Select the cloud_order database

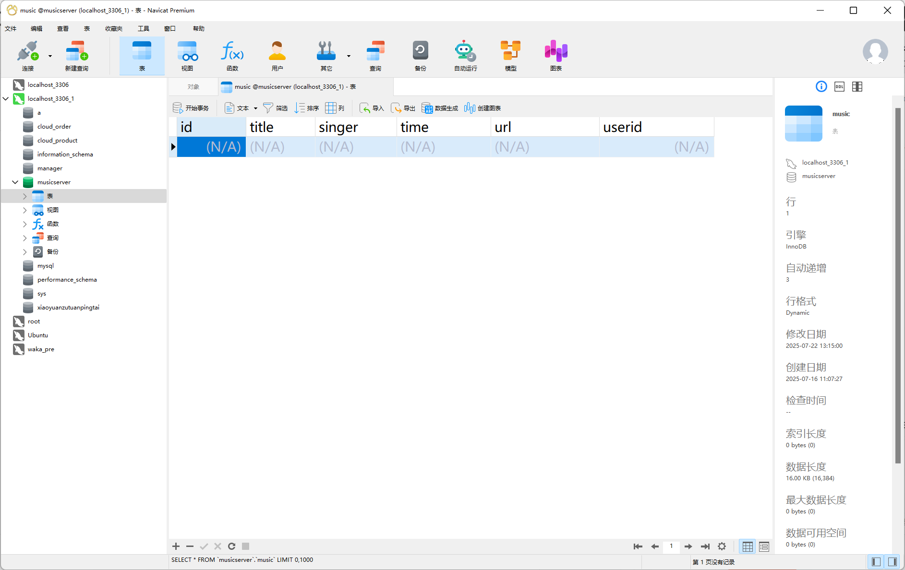point(54,127)
